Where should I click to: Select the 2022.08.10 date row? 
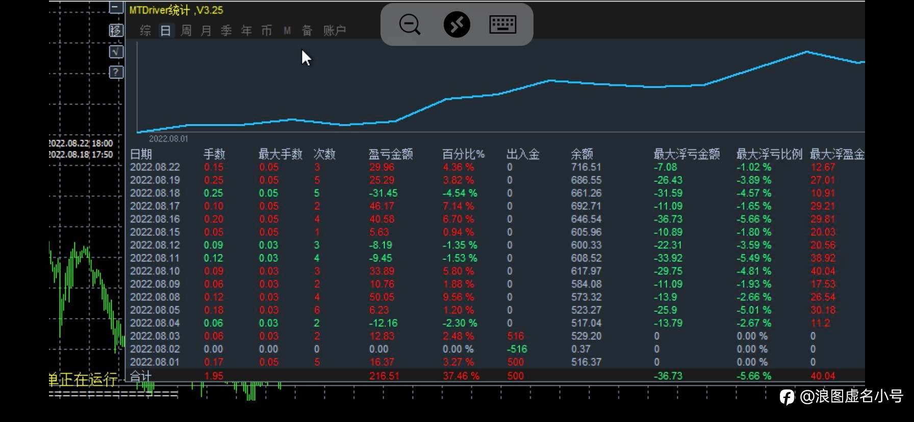[x=155, y=271]
